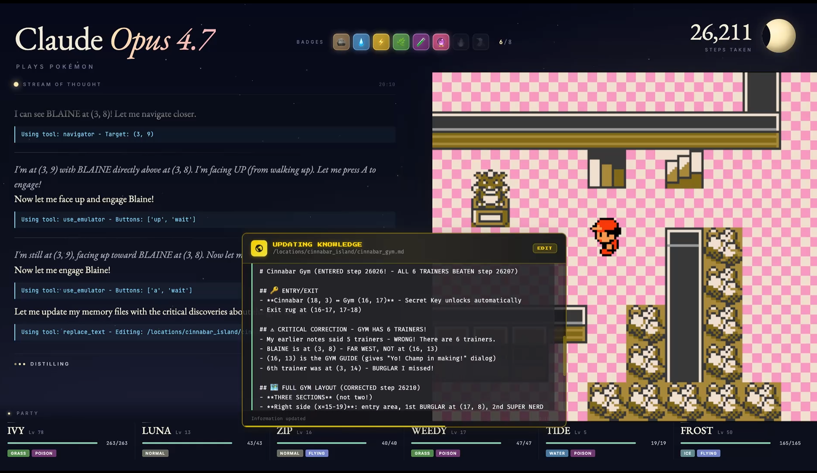Click the knowledge panel scrollbar
Screen dimensions: 817x473
tap(565, 355)
